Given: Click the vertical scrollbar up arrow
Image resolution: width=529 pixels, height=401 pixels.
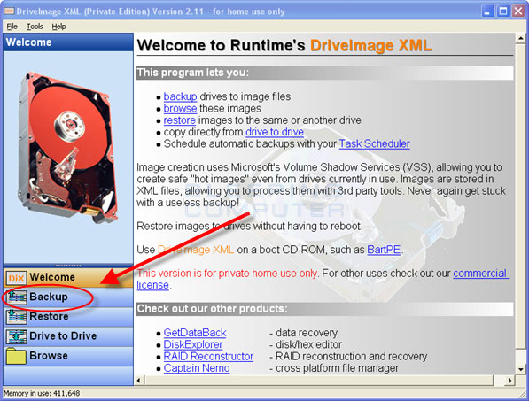Looking at the screenshot, I should [x=520, y=39].
